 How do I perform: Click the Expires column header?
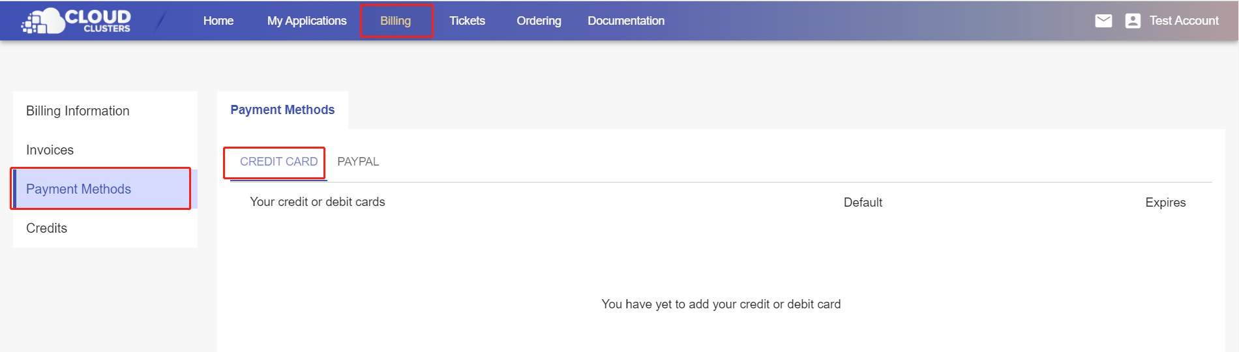(x=1165, y=203)
